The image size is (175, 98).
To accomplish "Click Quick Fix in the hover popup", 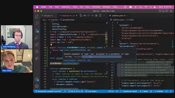I will [x=84, y=60].
